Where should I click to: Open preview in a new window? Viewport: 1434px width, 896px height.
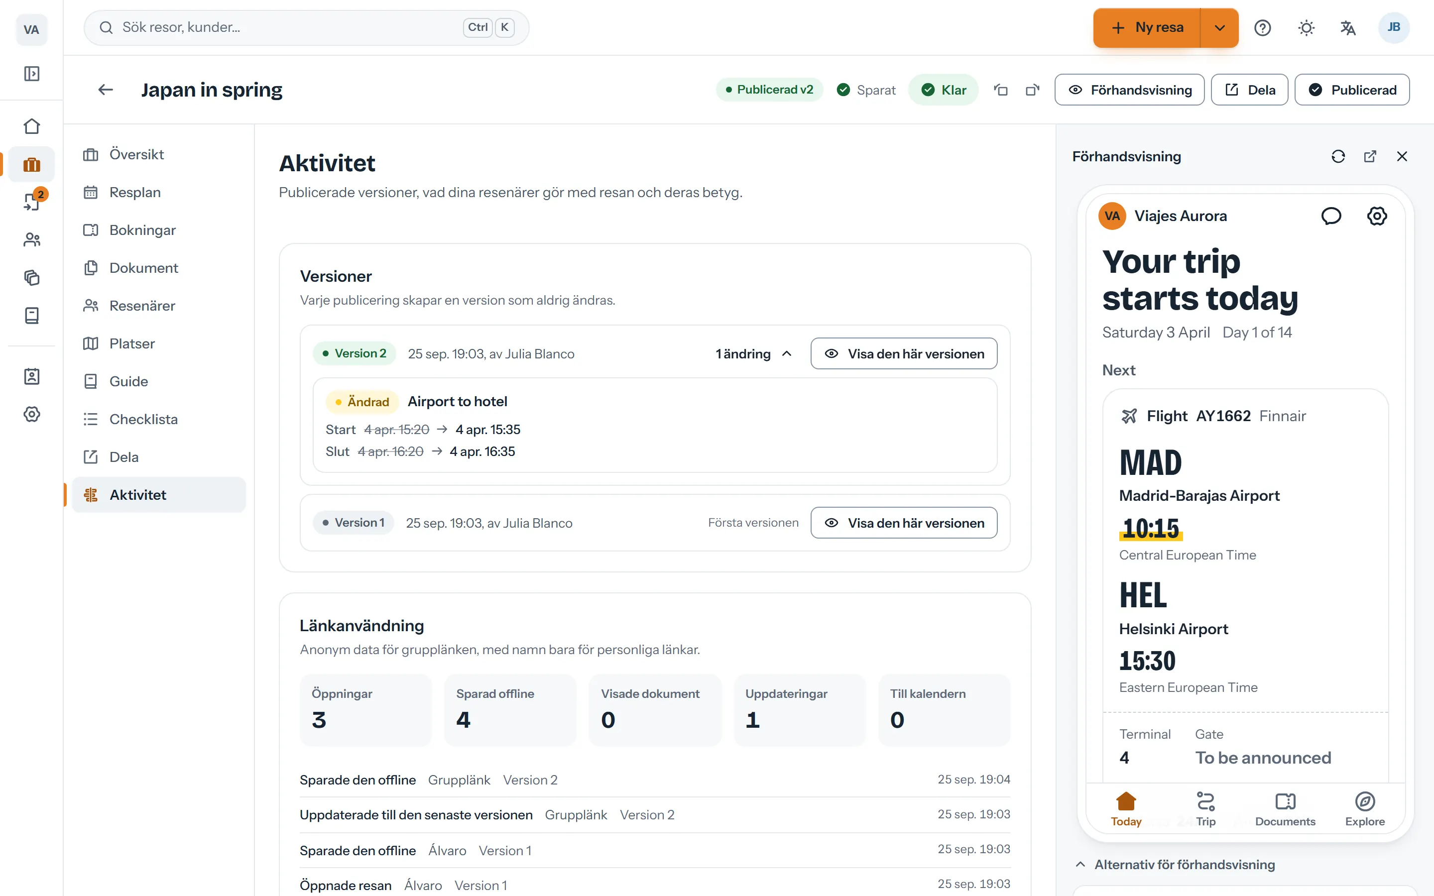[1370, 156]
